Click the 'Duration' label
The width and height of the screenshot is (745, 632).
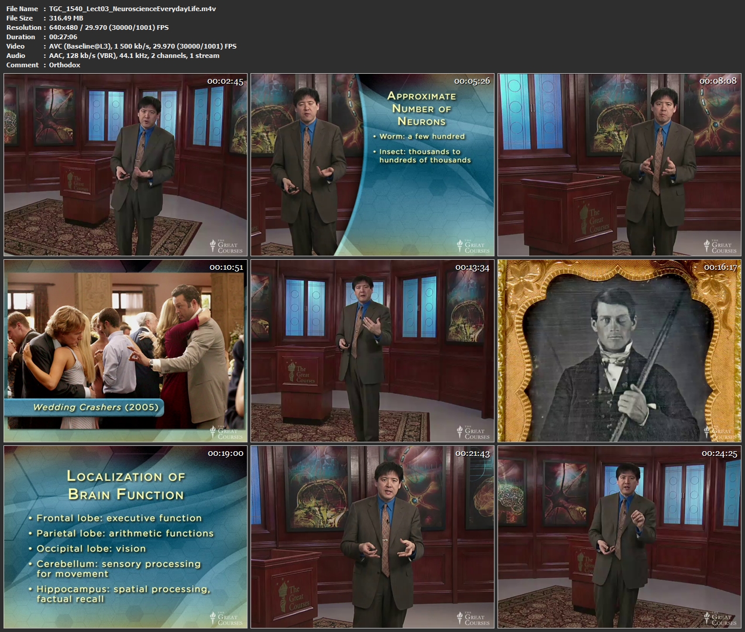21,37
